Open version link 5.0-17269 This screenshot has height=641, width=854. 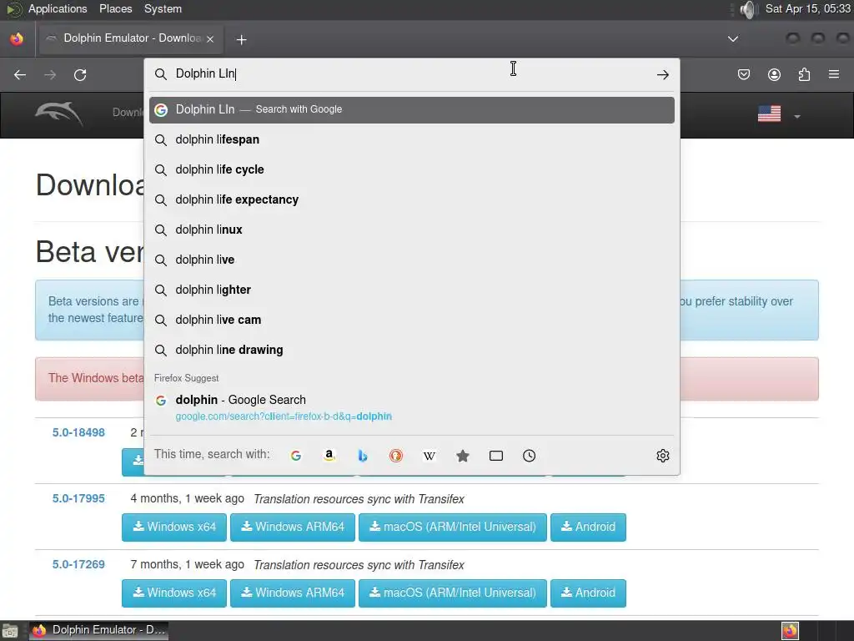tap(78, 564)
